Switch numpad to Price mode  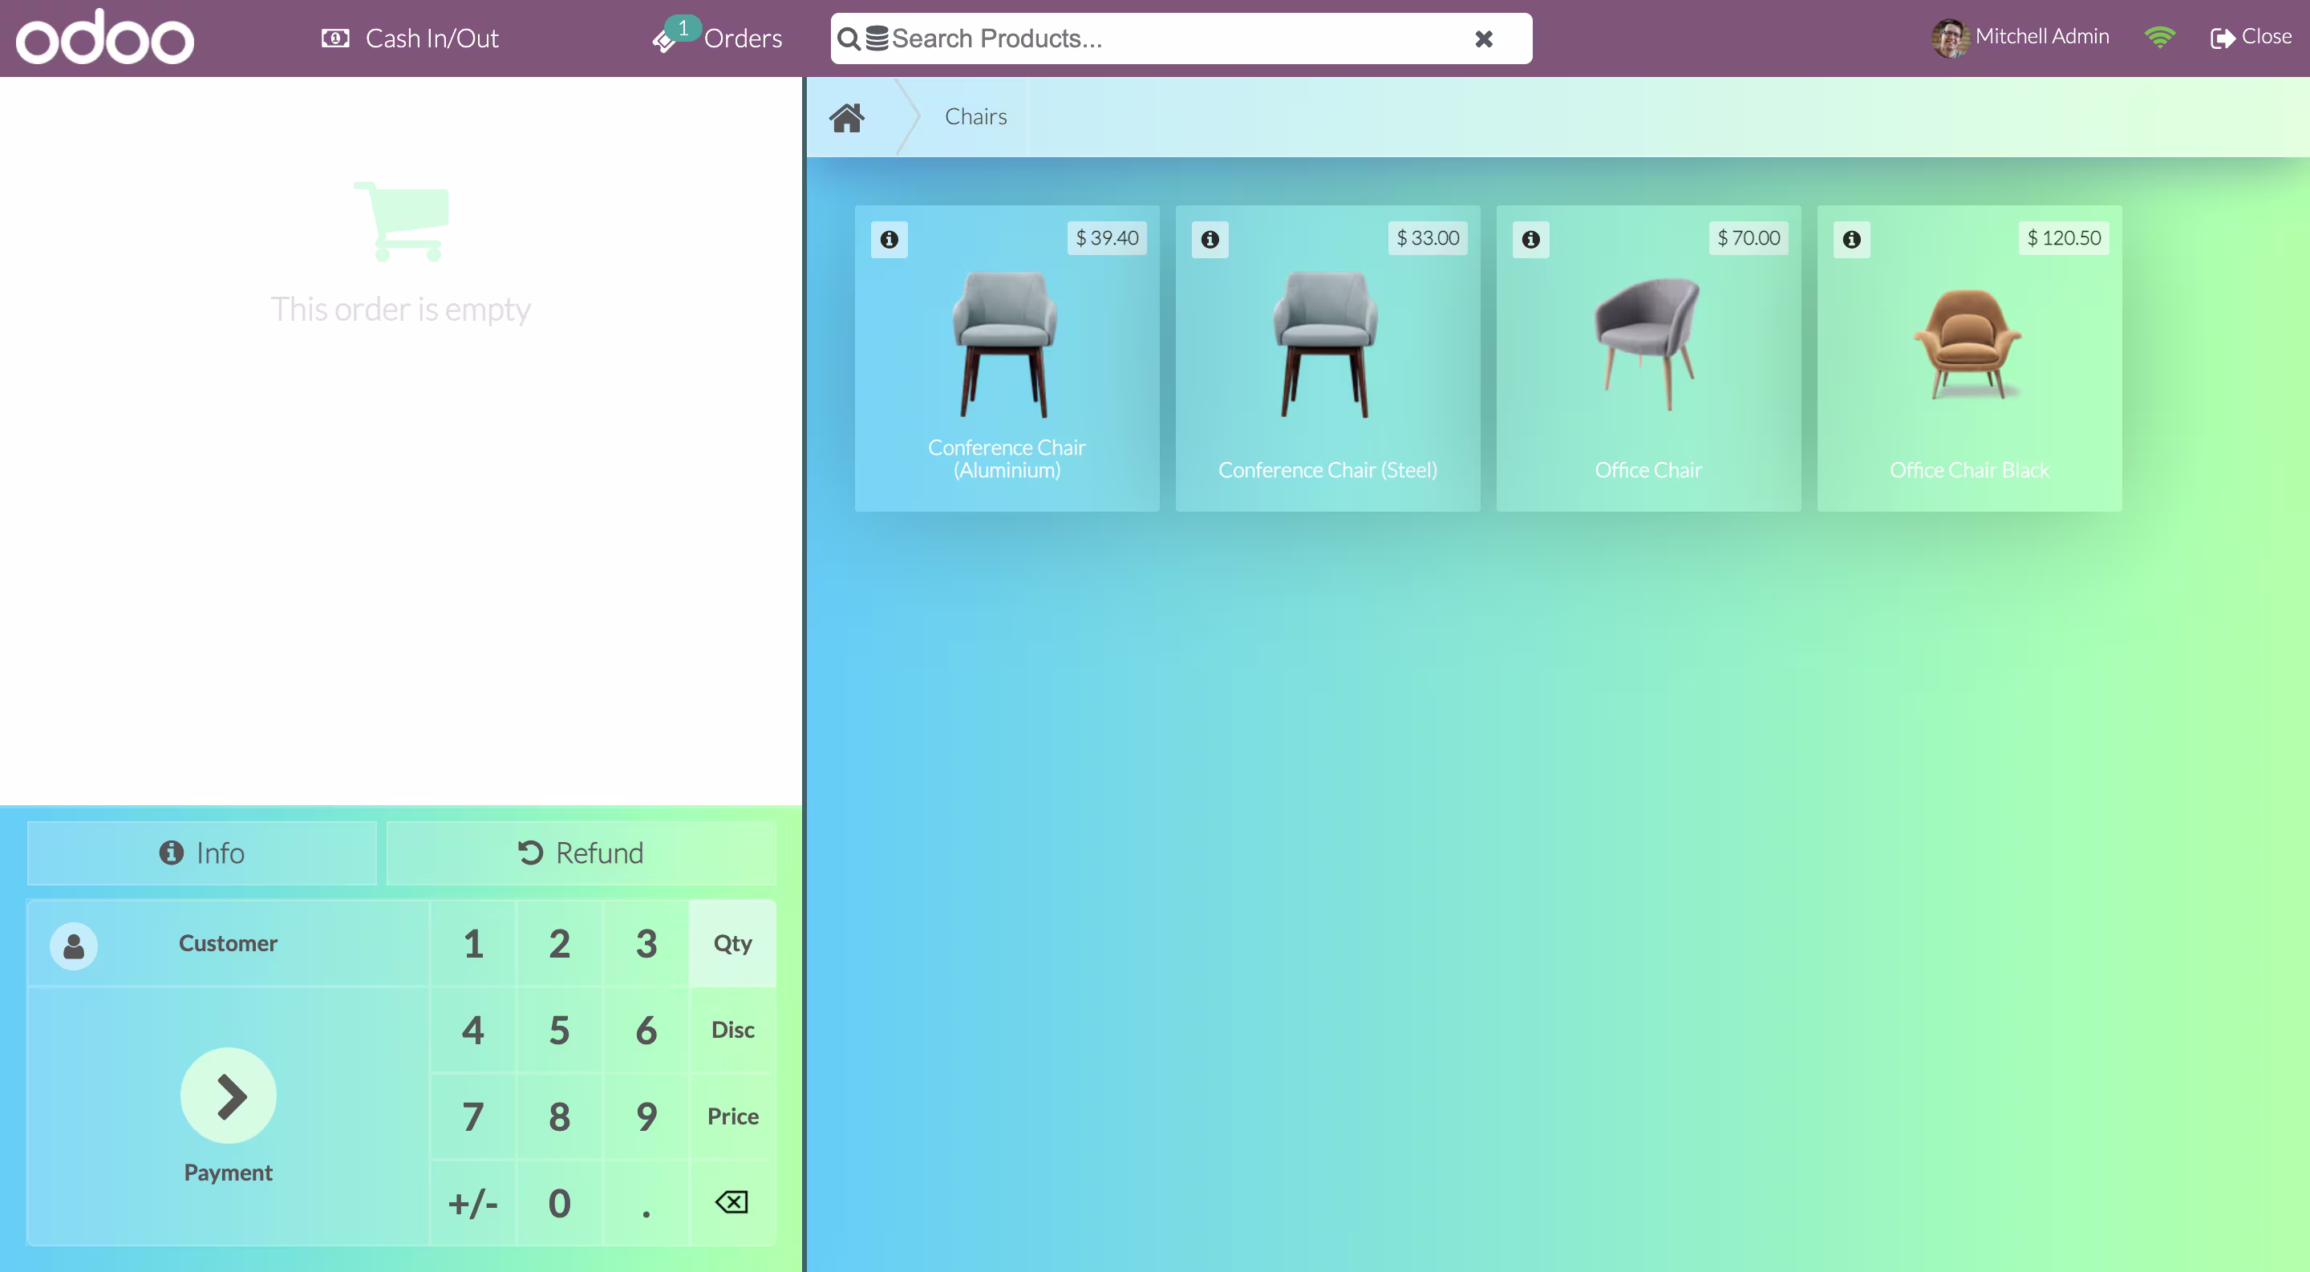tap(731, 1117)
